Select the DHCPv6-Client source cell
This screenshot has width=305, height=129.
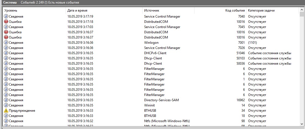tap(155, 53)
